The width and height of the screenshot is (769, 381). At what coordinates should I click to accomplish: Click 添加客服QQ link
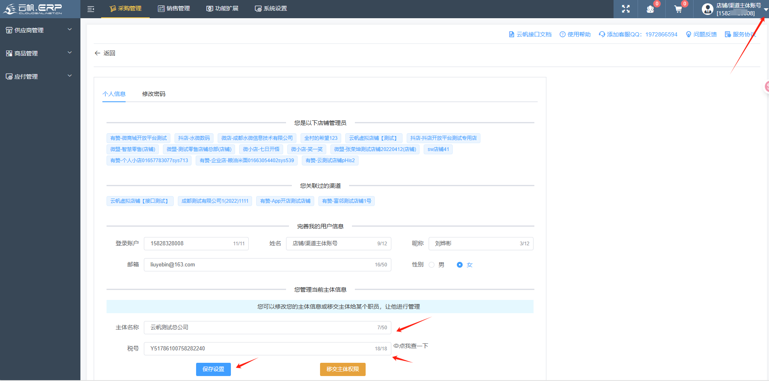[638, 34]
